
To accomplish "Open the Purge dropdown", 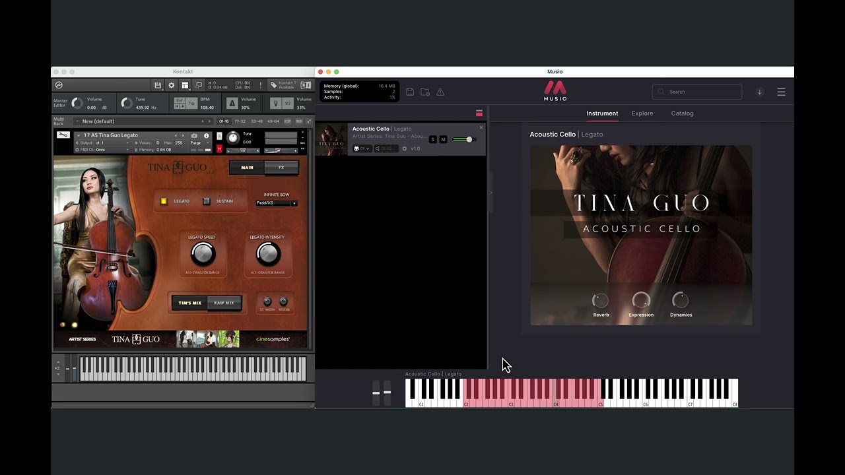I will (199, 142).
